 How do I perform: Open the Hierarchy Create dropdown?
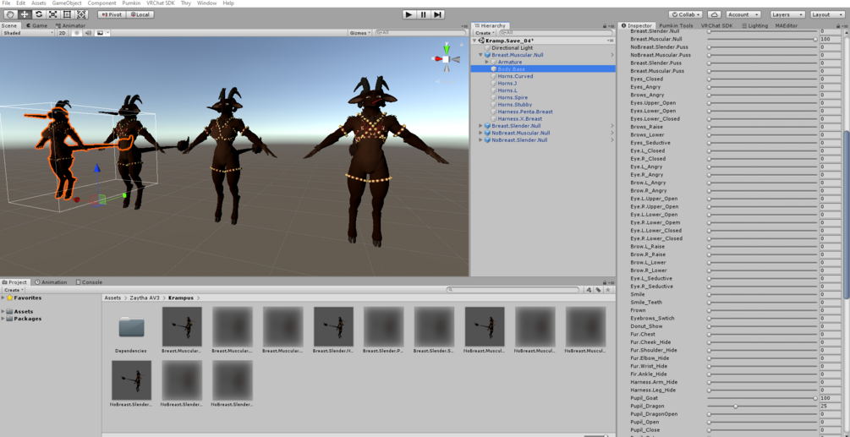tap(484, 32)
